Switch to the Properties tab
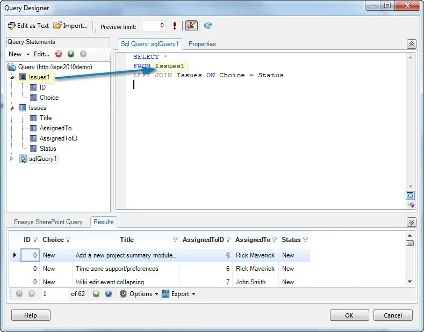Viewport: 424px width, 332px height. 202,44
